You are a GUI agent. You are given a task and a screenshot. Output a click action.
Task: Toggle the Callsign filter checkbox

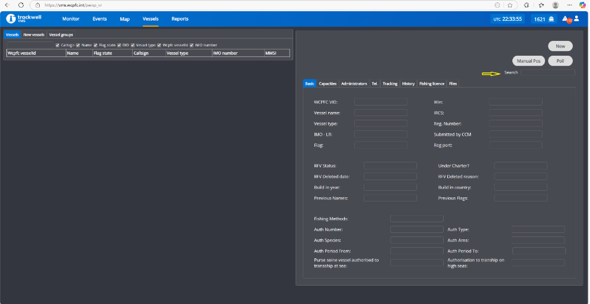57,45
